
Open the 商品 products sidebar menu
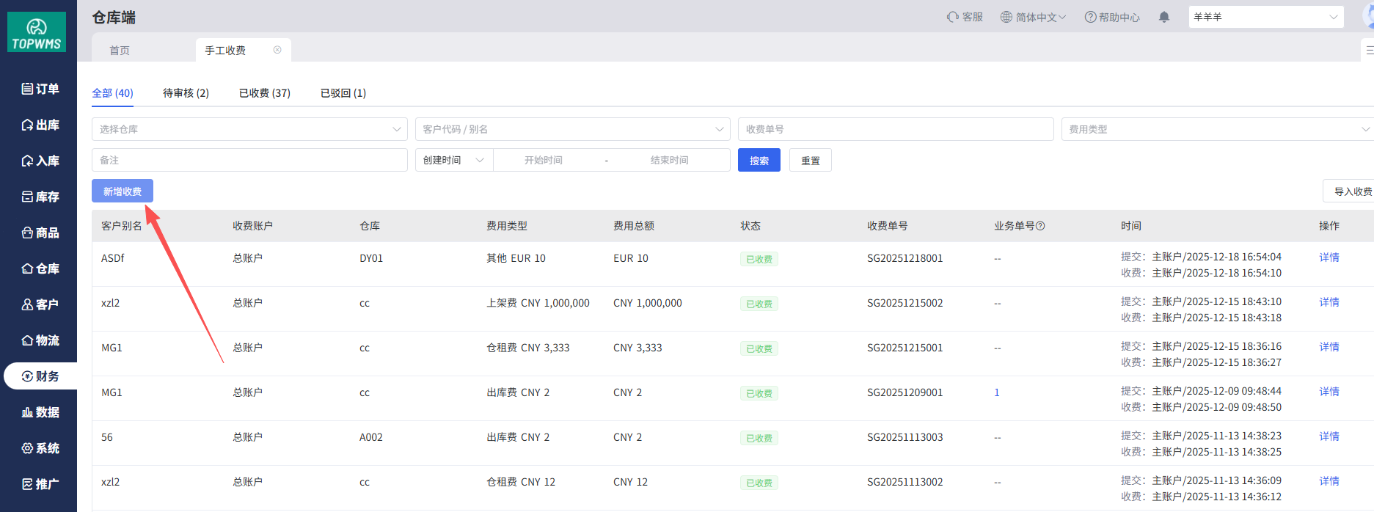coord(40,233)
